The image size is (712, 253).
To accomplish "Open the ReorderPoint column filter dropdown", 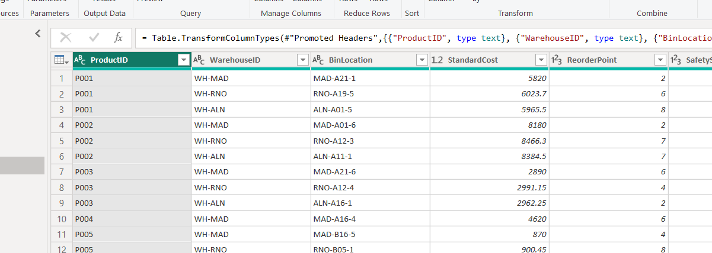I will point(660,60).
